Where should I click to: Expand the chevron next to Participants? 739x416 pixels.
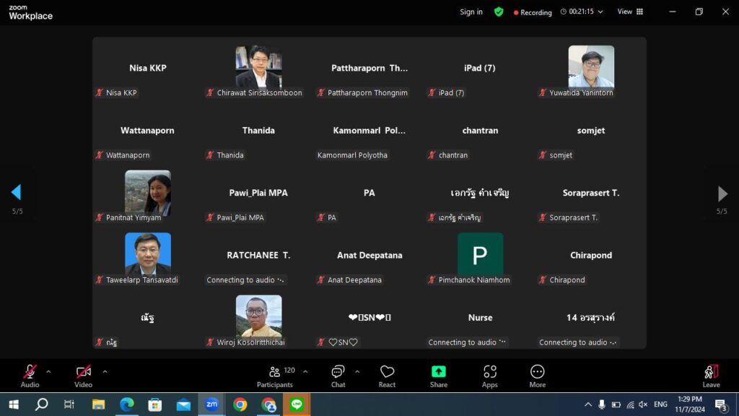(305, 372)
